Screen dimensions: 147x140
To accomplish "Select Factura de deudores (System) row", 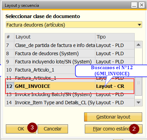I will 70,53.
